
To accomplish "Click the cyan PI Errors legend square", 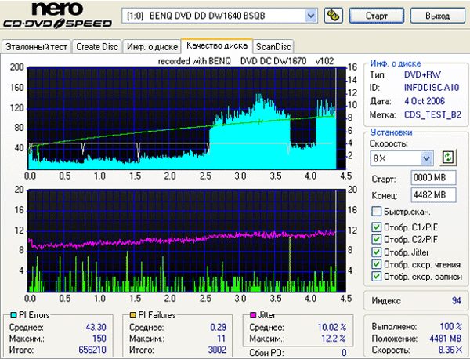I will coord(6,314).
